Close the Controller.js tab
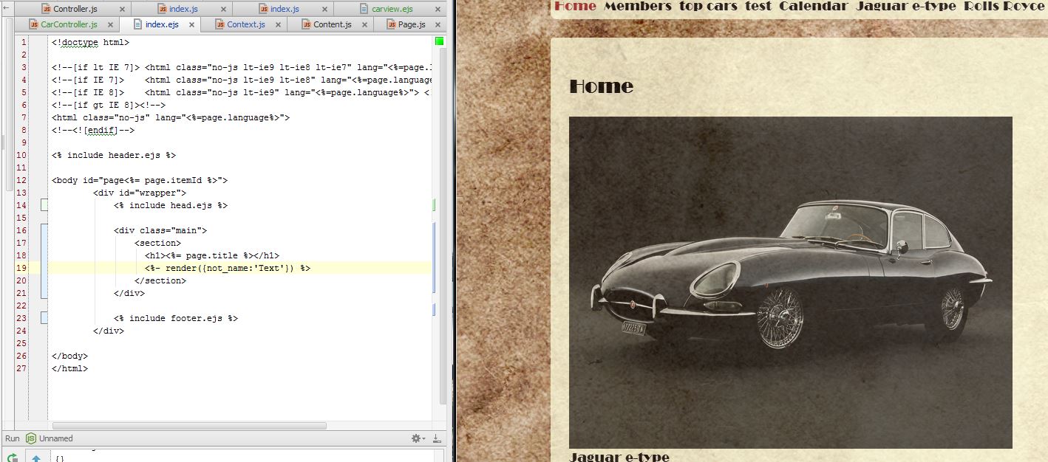The width and height of the screenshot is (1048, 462). click(x=123, y=10)
